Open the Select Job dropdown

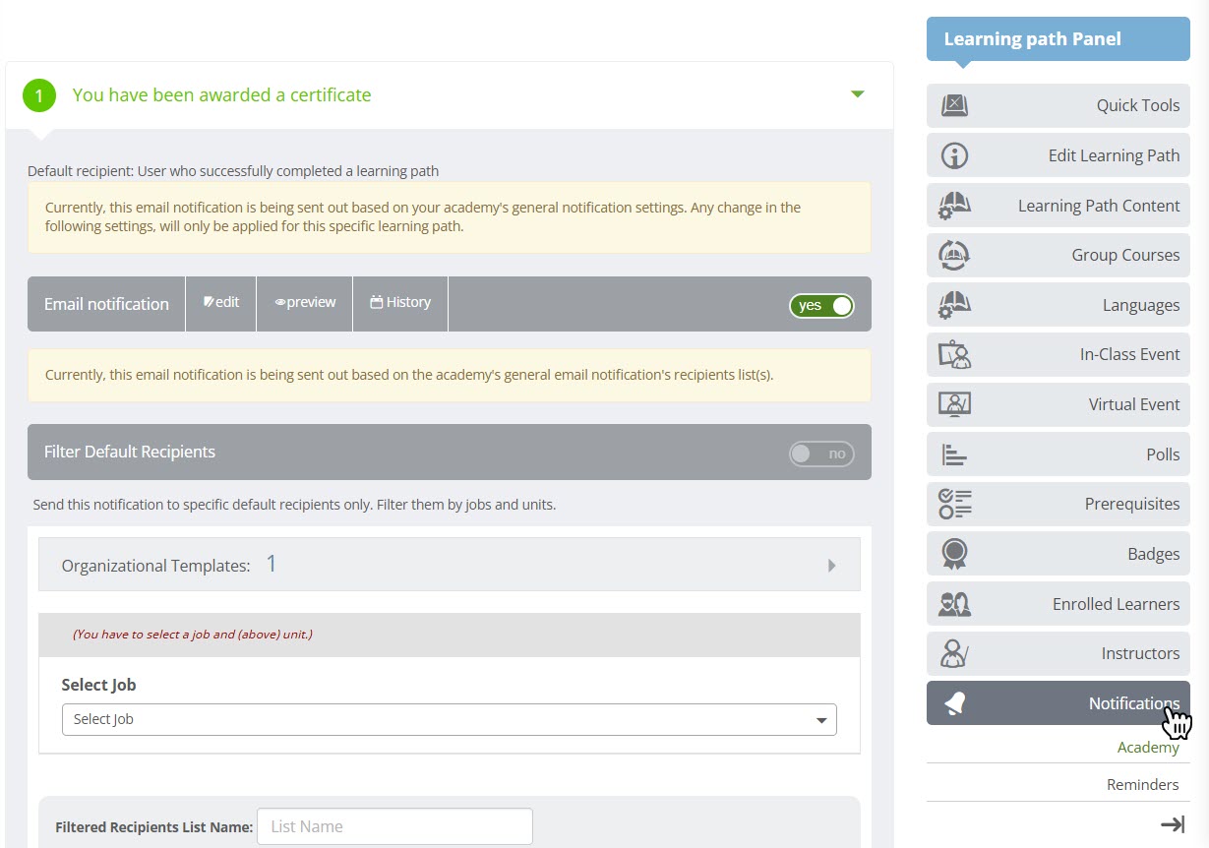click(449, 719)
